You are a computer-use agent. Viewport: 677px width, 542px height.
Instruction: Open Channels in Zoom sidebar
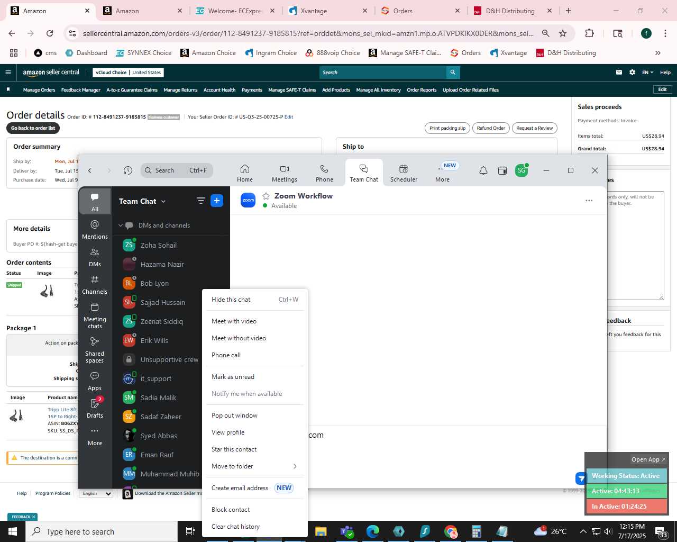[x=95, y=284]
